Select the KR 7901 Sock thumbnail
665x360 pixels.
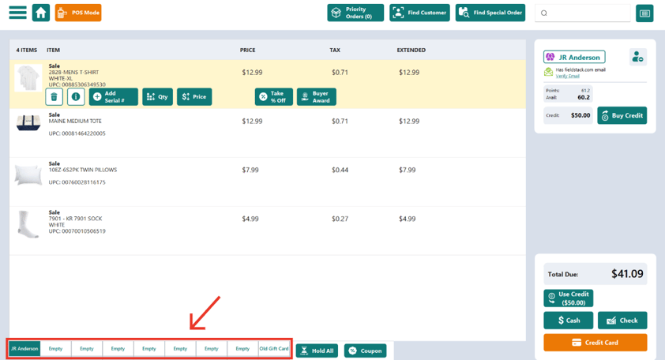click(x=28, y=223)
